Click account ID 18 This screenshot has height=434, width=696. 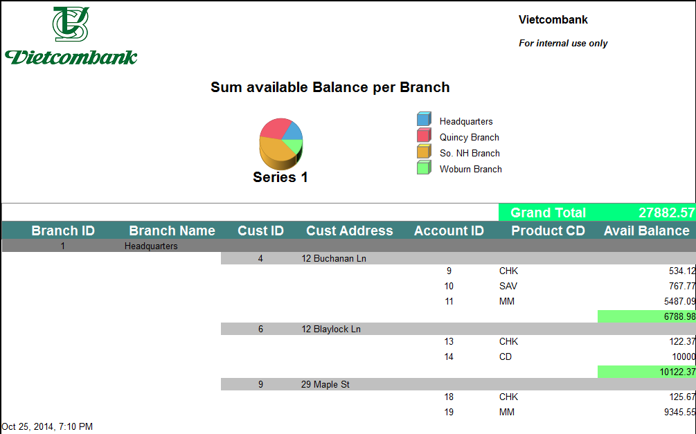click(449, 397)
